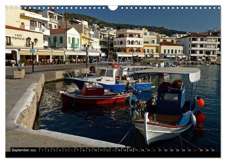
Task: Click the half-circle hanging hole at top
Action: click(x=113, y=8)
